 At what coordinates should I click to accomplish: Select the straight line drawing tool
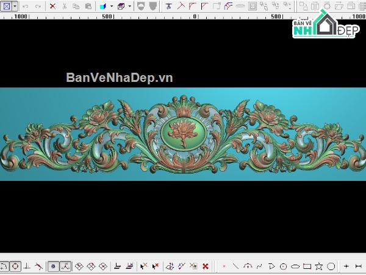pyautogui.click(x=235, y=266)
